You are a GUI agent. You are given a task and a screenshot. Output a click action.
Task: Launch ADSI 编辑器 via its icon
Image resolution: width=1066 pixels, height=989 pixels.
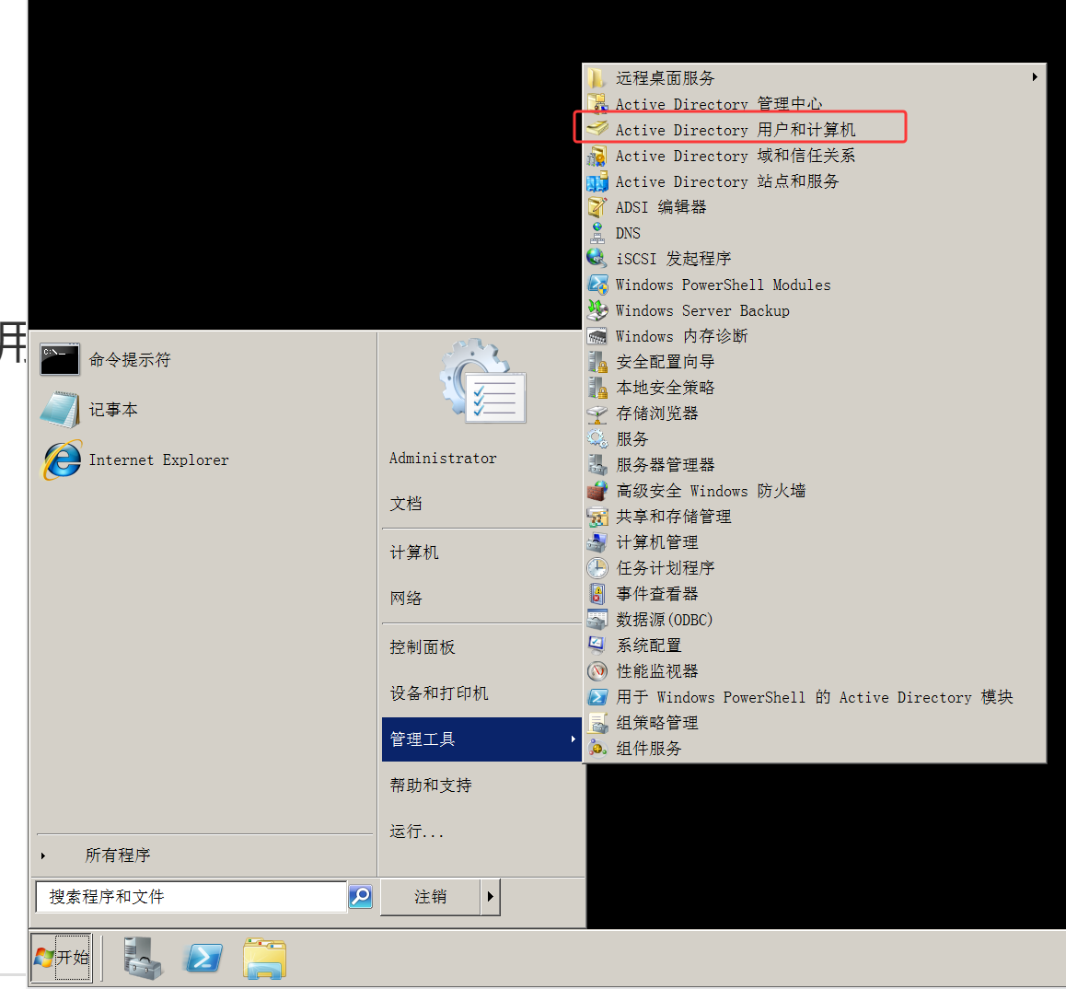coord(597,207)
